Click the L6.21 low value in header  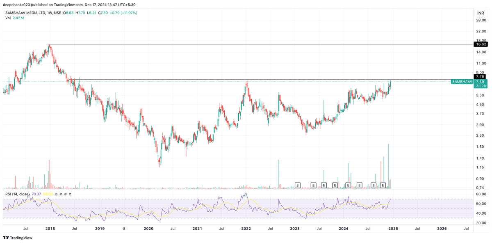(92, 13)
